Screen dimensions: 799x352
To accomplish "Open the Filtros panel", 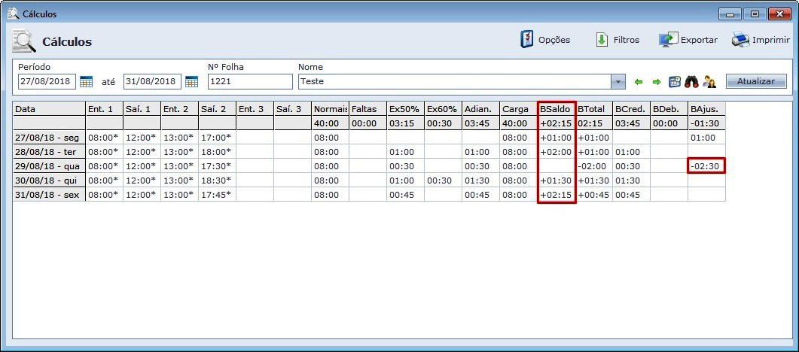I will [x=618, y=40].
